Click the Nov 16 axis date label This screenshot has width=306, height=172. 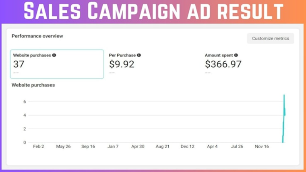click(x=262, y=147)
